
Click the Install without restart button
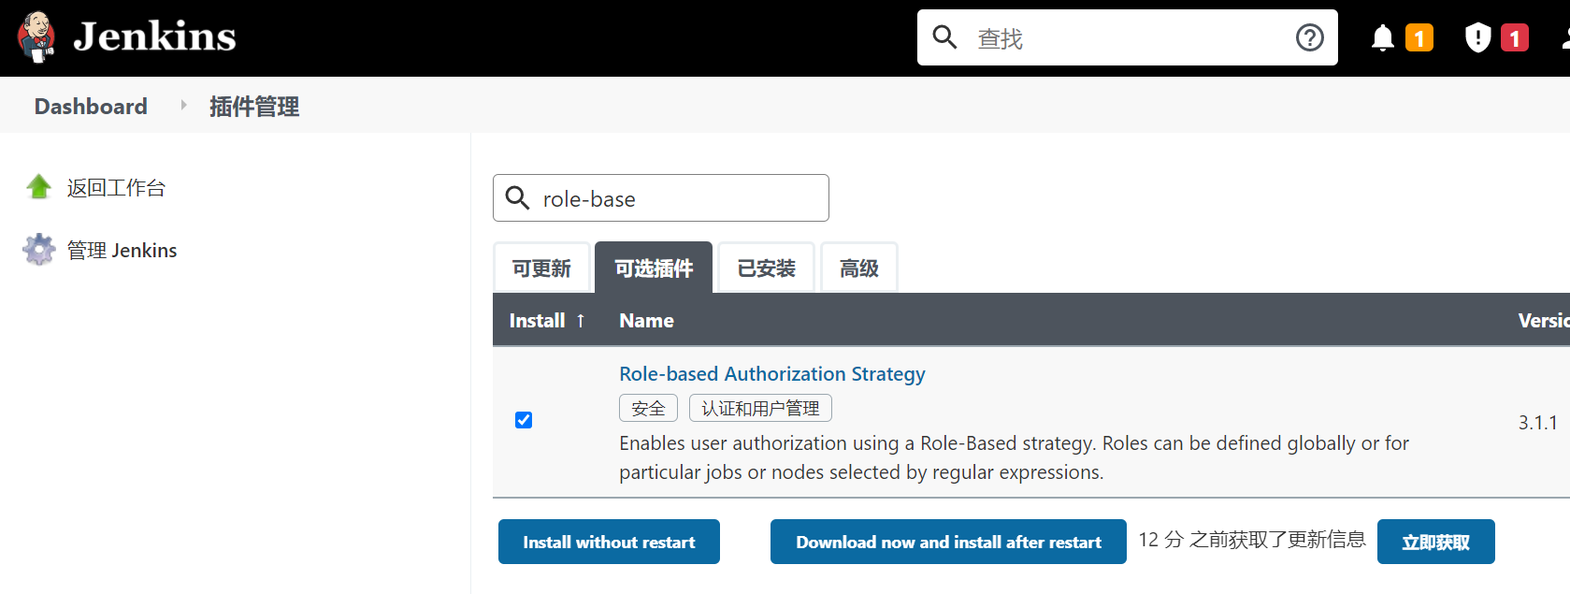609,542
